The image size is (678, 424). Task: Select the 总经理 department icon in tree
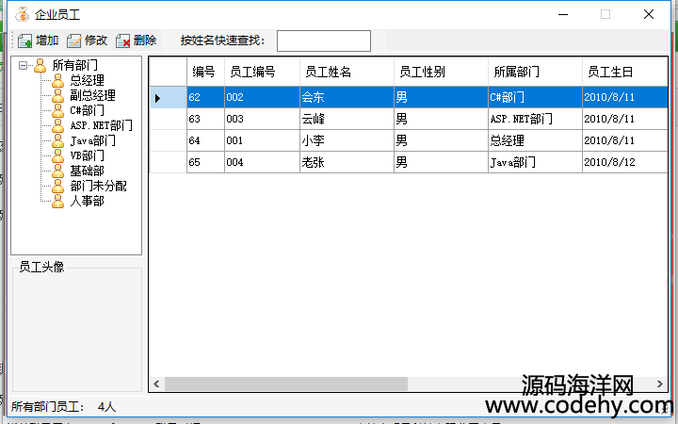[x=58, y=80]
